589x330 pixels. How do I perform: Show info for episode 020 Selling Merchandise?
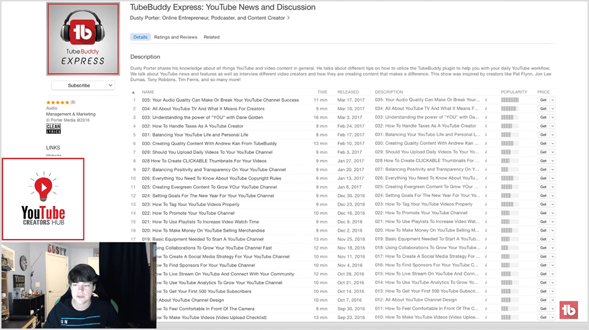[x=485, y=231]
